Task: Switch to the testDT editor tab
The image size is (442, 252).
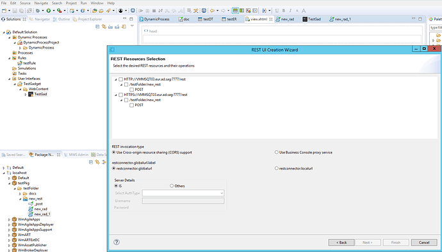Action: pyautogui.click(x=206, y=19)
